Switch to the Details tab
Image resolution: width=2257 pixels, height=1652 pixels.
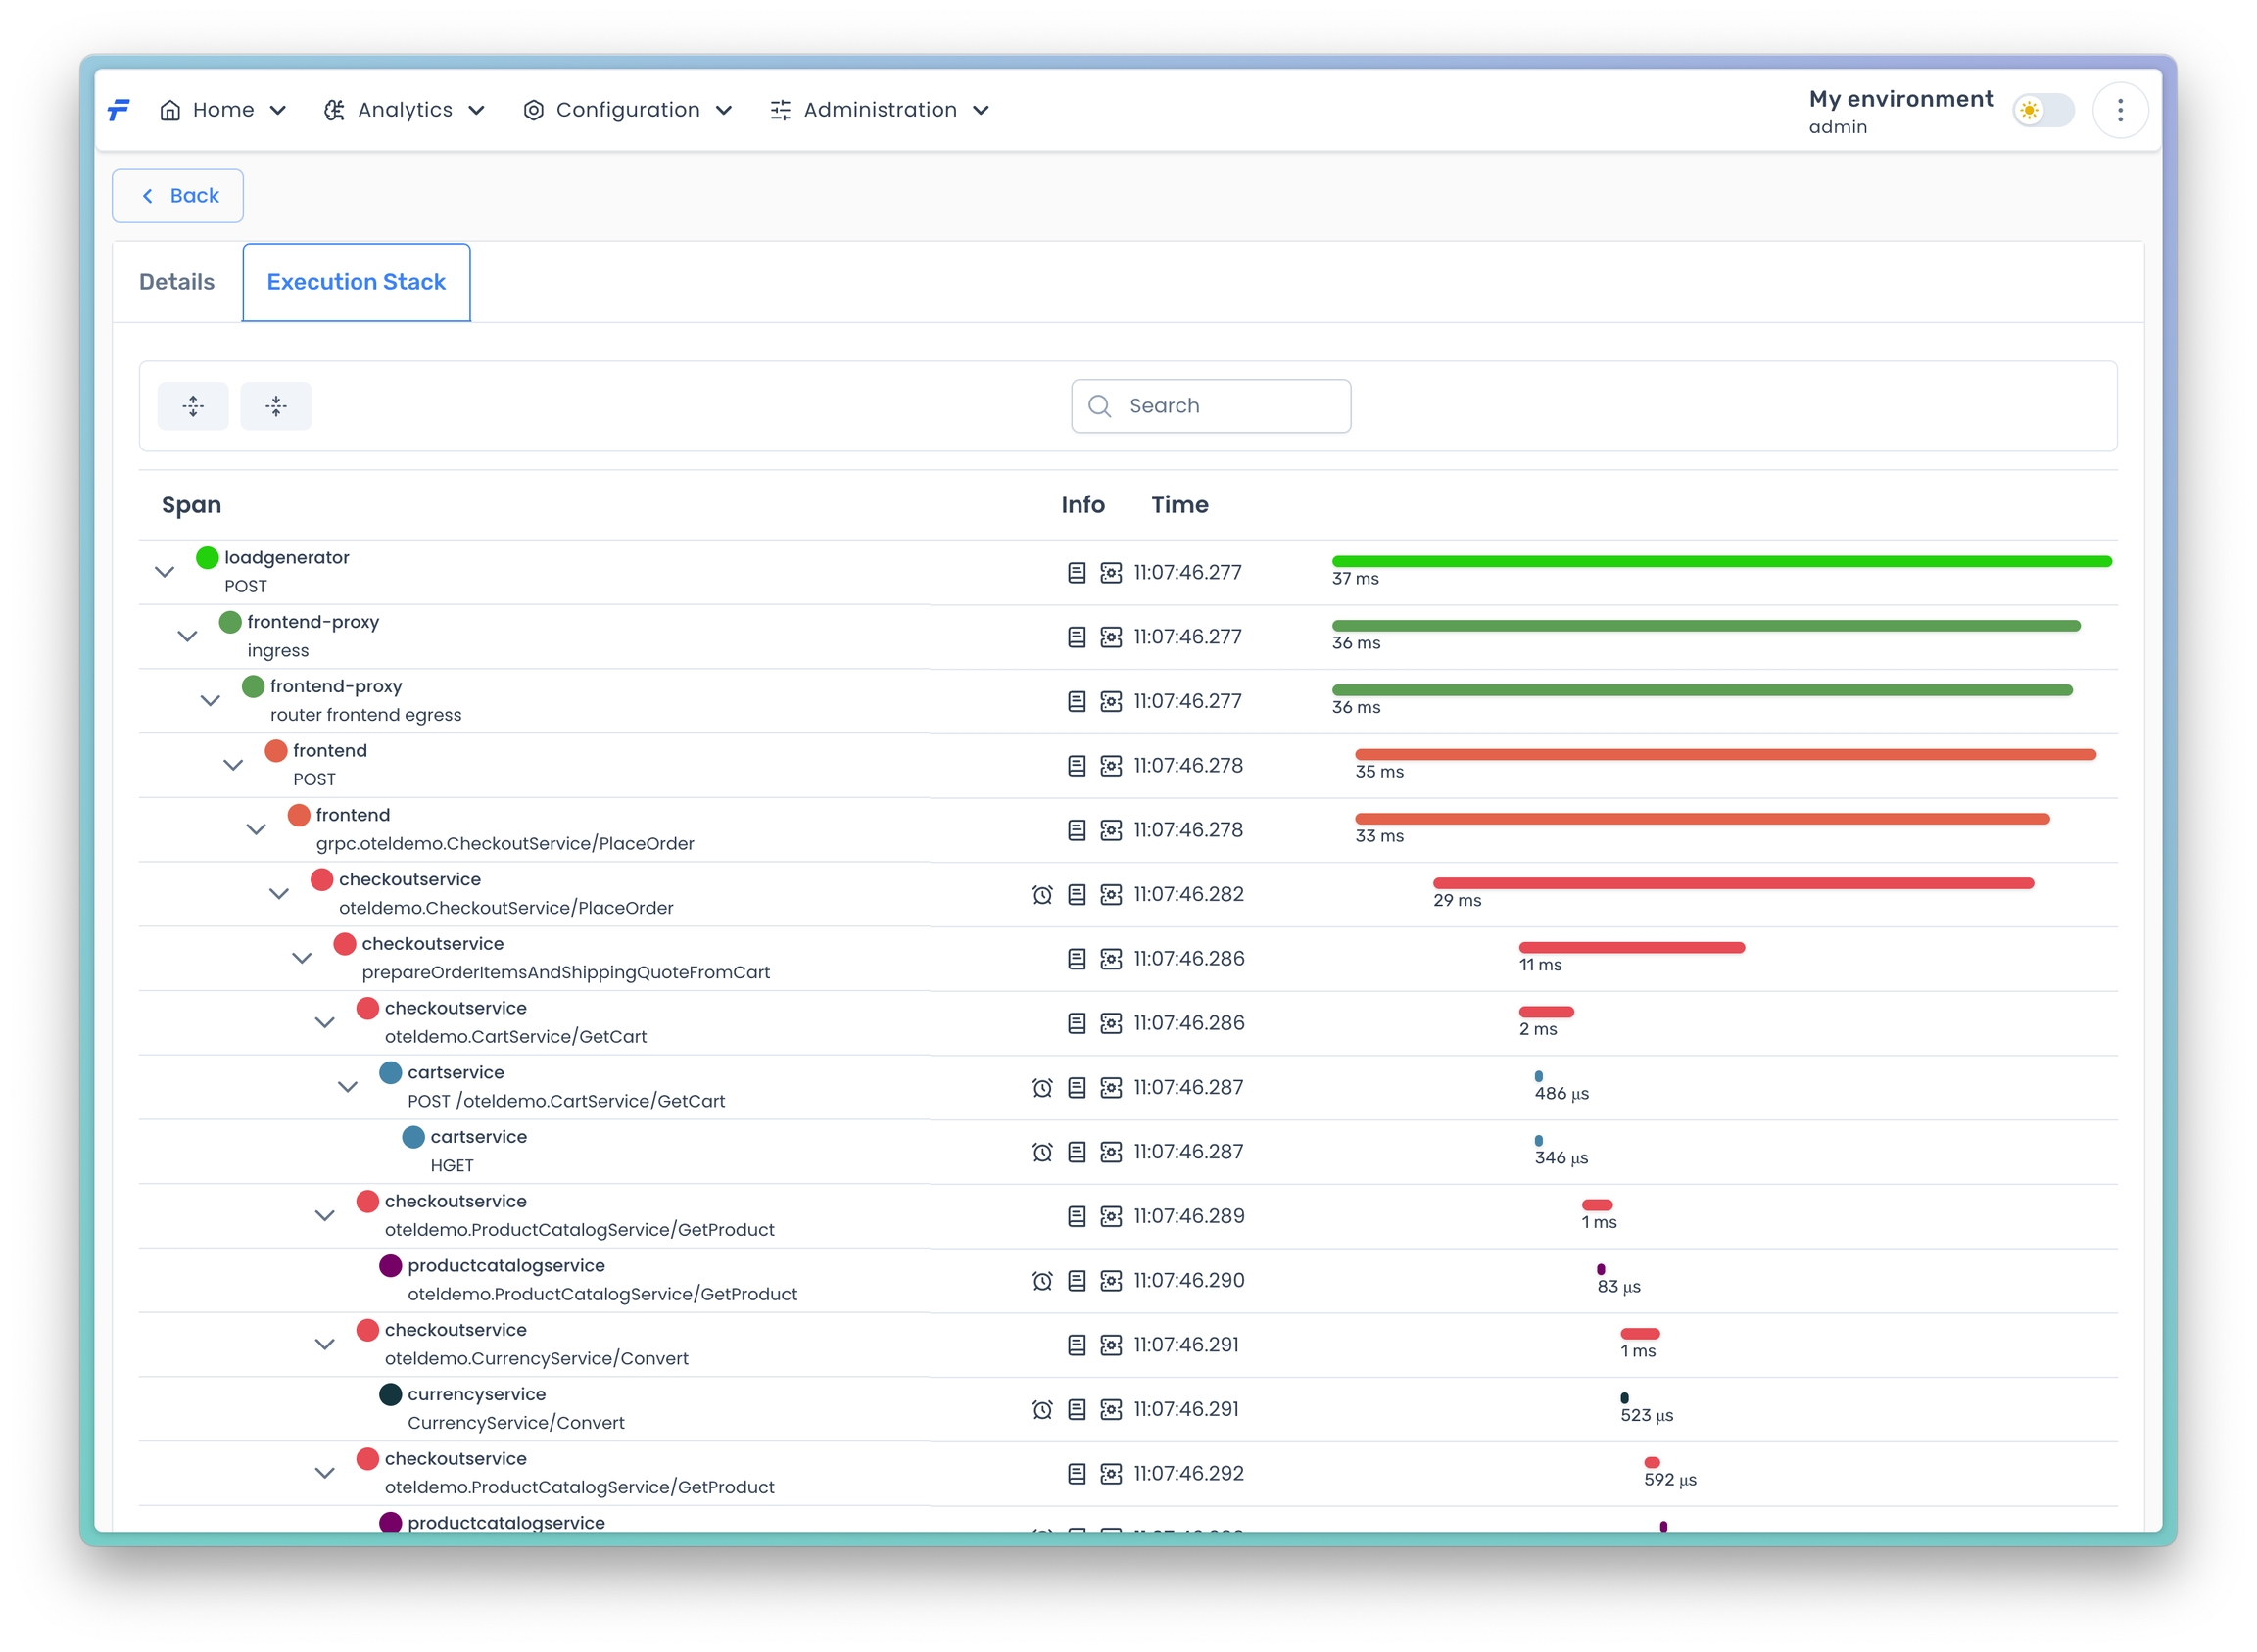[177, 282]
